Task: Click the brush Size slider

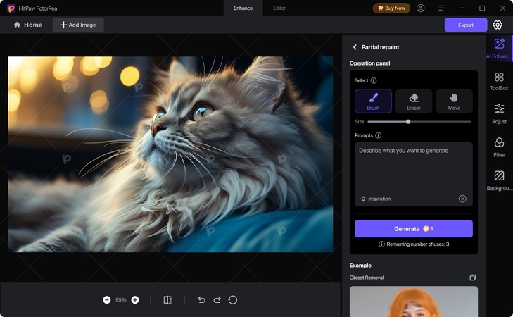Action: pyautogui.click(x=419, y=122)
